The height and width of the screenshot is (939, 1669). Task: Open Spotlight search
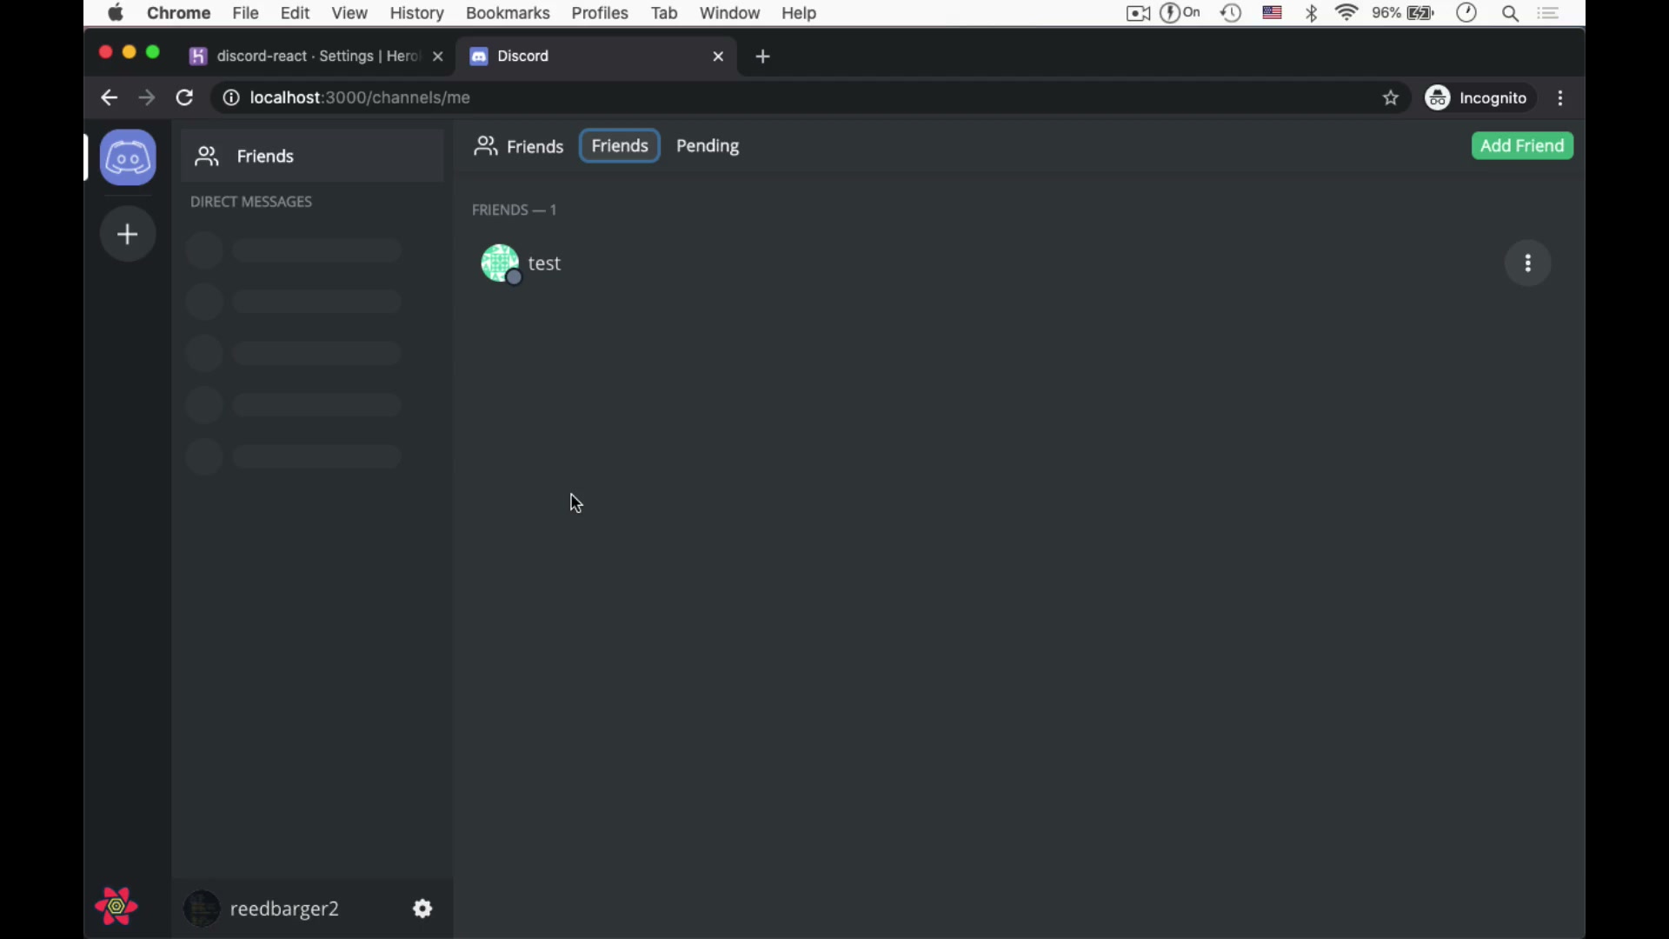click(1511, 13)
